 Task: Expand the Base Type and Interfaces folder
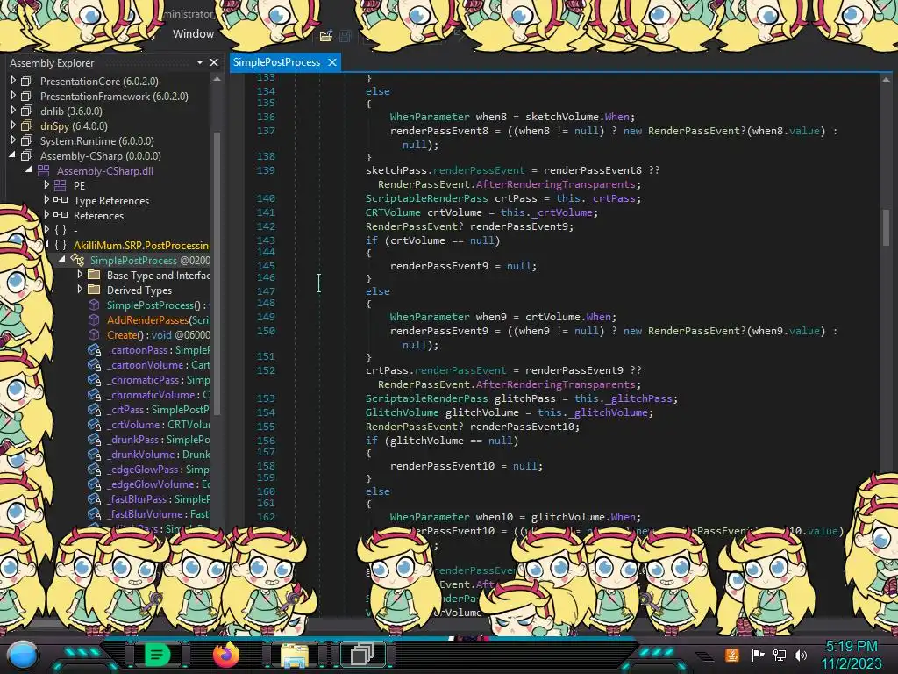click(80, 275)
